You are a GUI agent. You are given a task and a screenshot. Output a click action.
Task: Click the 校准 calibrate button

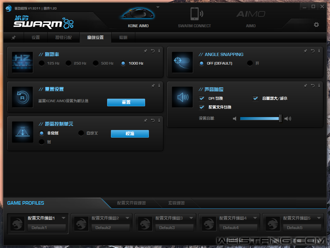tap(130, 134)
